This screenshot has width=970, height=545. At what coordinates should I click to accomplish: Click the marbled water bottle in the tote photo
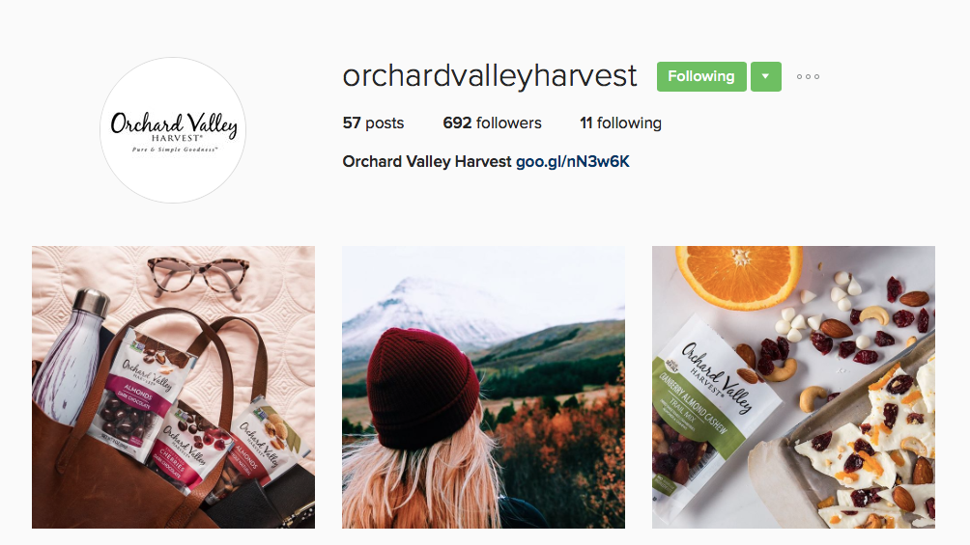coord(68,357)
